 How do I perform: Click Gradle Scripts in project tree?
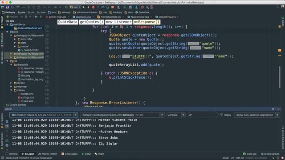point(16,105)
